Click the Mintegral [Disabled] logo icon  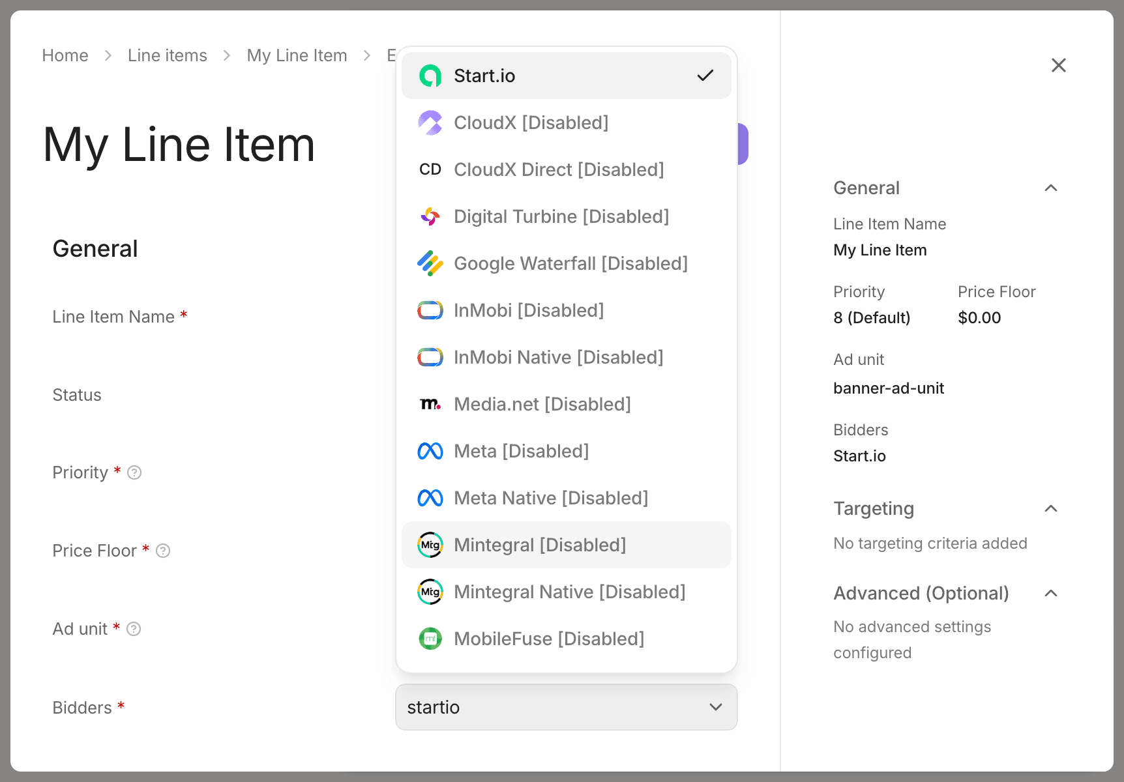click(430, 545)
